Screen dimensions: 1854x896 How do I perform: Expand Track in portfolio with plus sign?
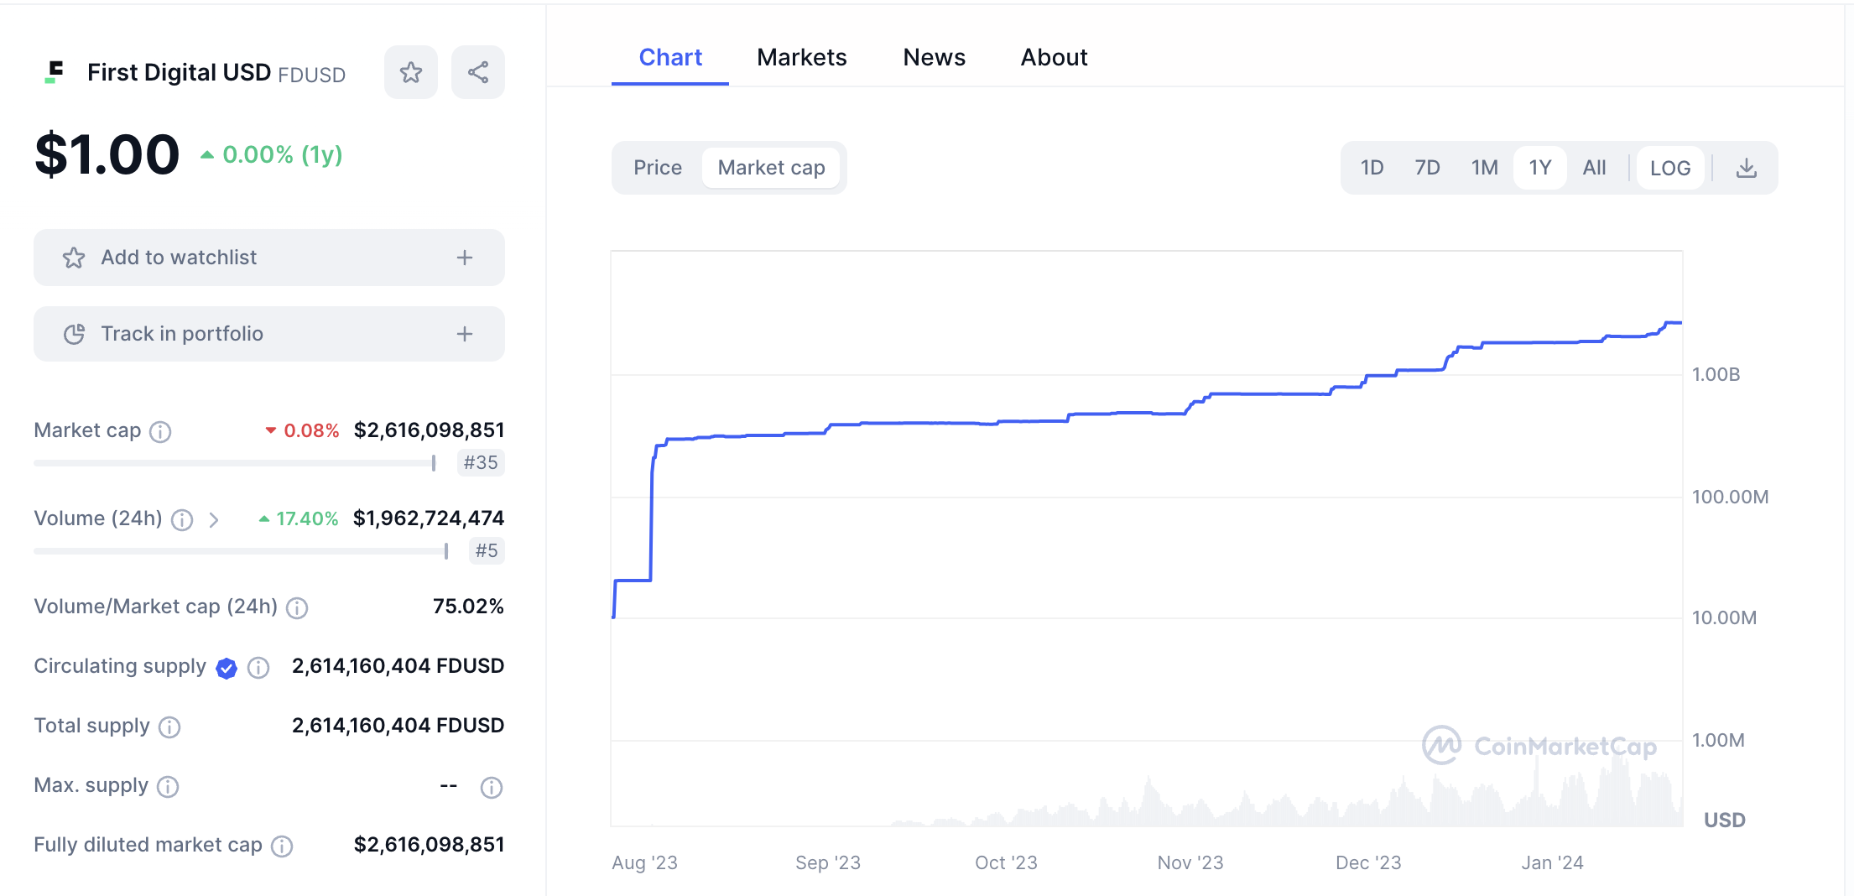[x=465, y=334]
